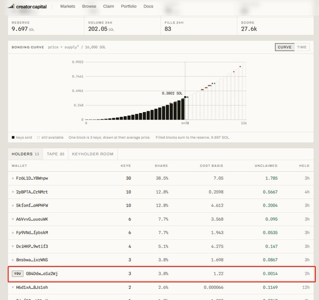Click cost basis 0.000066
319x300 pixels.
(213, 287)
